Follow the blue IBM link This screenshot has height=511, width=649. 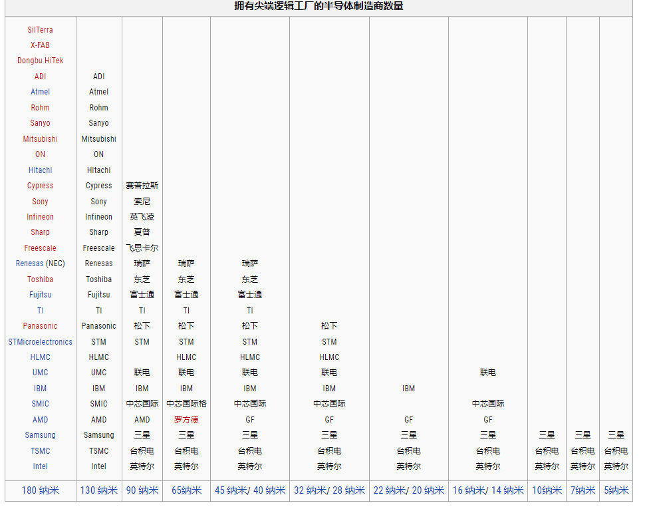pyautogui.click(x=40, y=388)
